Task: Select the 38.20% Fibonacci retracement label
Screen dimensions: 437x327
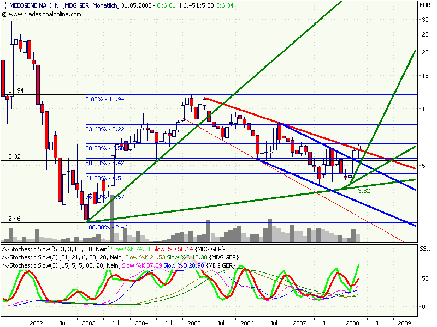Action: point(105,148)
